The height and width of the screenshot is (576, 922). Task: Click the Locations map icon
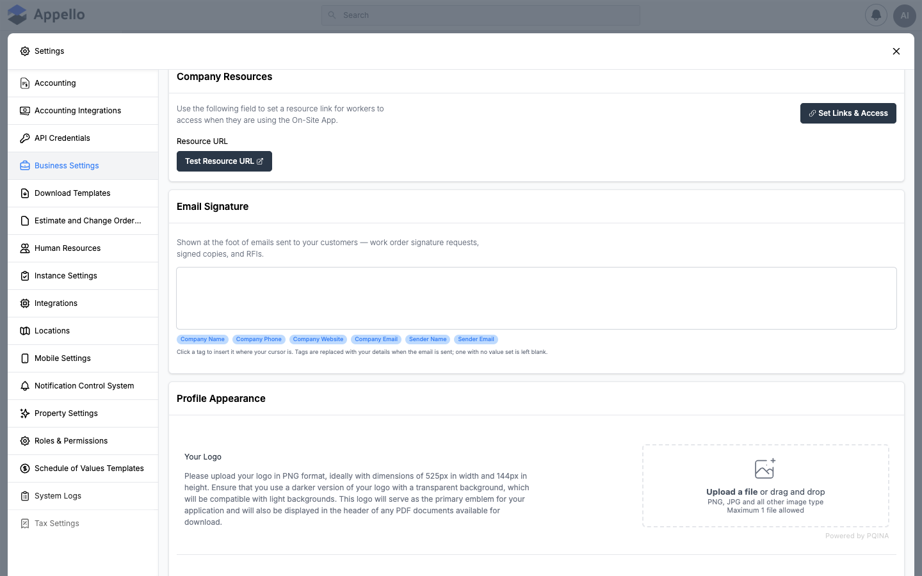[25, 331]
